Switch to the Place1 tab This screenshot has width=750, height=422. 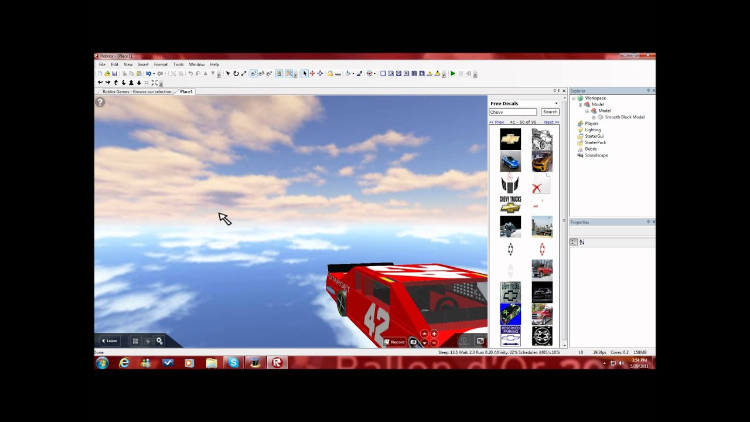point(186,91)
